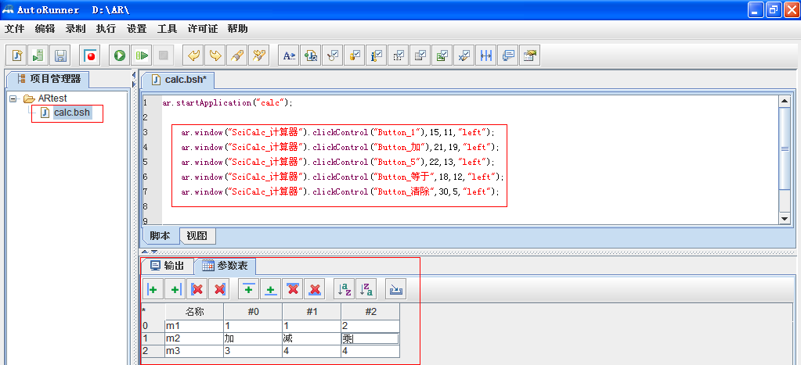Click the New script file icon
The width and height of the screenshot is (801, 365).
[17, 55]
